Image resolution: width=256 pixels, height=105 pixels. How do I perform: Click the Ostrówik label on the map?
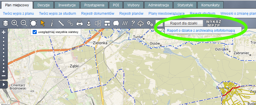tap(221, 49)
